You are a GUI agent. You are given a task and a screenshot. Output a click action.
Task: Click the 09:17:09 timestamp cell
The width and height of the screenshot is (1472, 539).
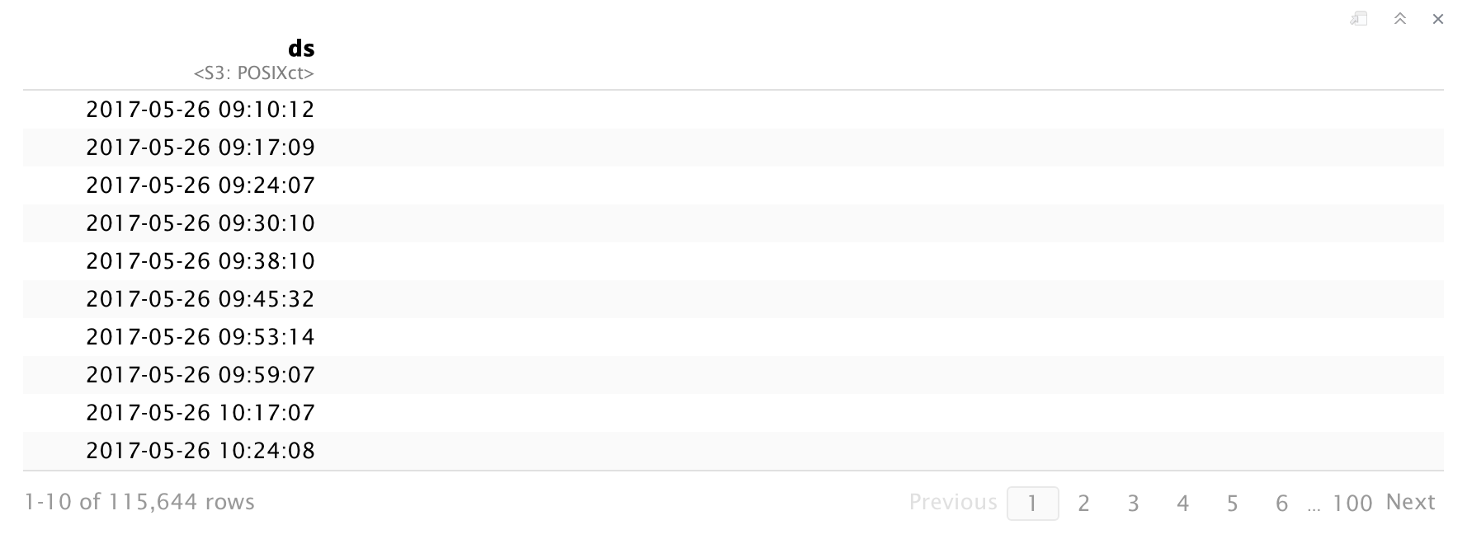[201, 148]
